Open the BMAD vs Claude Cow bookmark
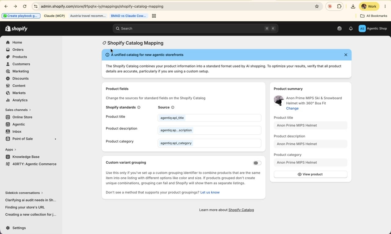This screenshot has height=234, width=391. [129, 16]
